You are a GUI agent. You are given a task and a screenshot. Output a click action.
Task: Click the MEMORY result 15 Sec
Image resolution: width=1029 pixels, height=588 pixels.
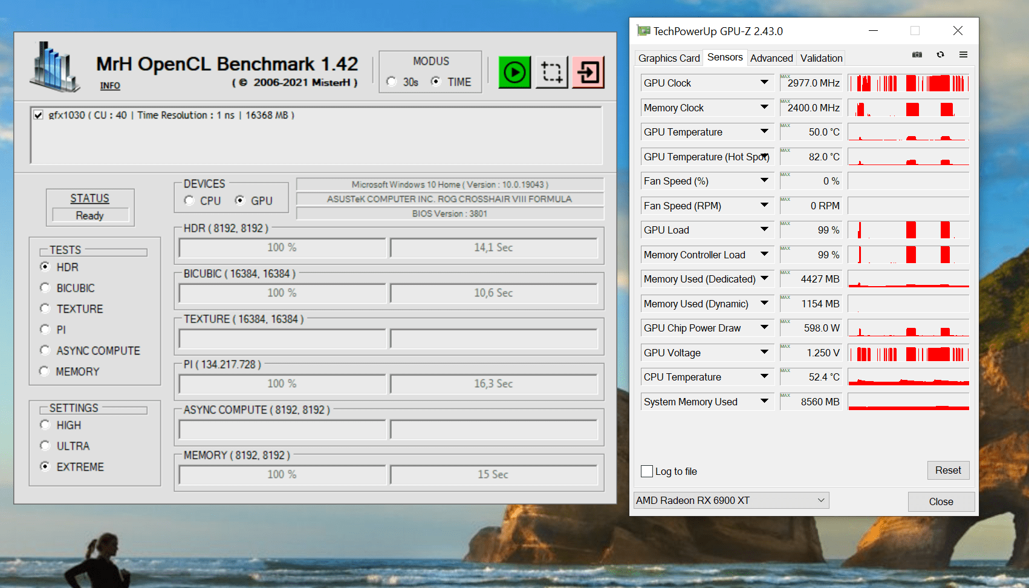(493, 474)
